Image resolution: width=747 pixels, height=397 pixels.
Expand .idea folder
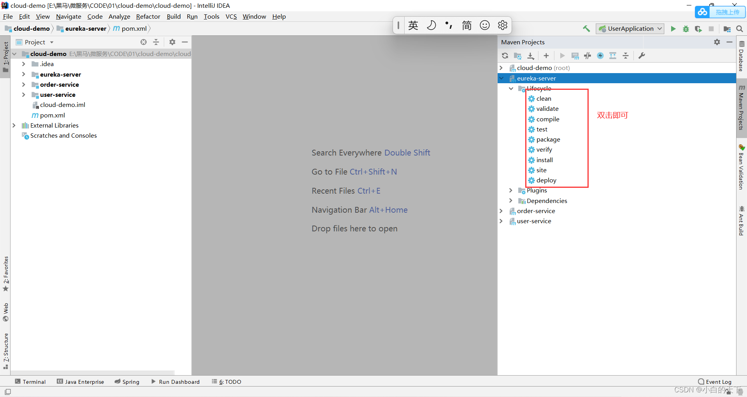(24, 64)
